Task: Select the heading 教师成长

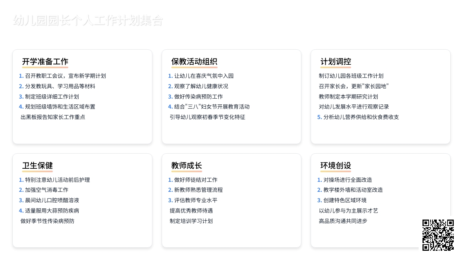Action: tap(187, 166)
